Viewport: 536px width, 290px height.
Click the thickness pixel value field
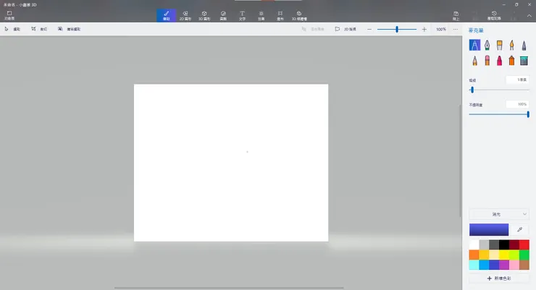pyautogui.click(x=518, y=80)
